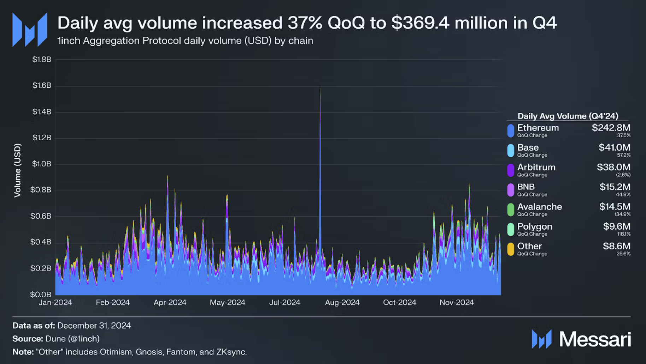The image size is (646, 364).
Task: Select the Avalanche green legend swatch
Action: [511, 210]
